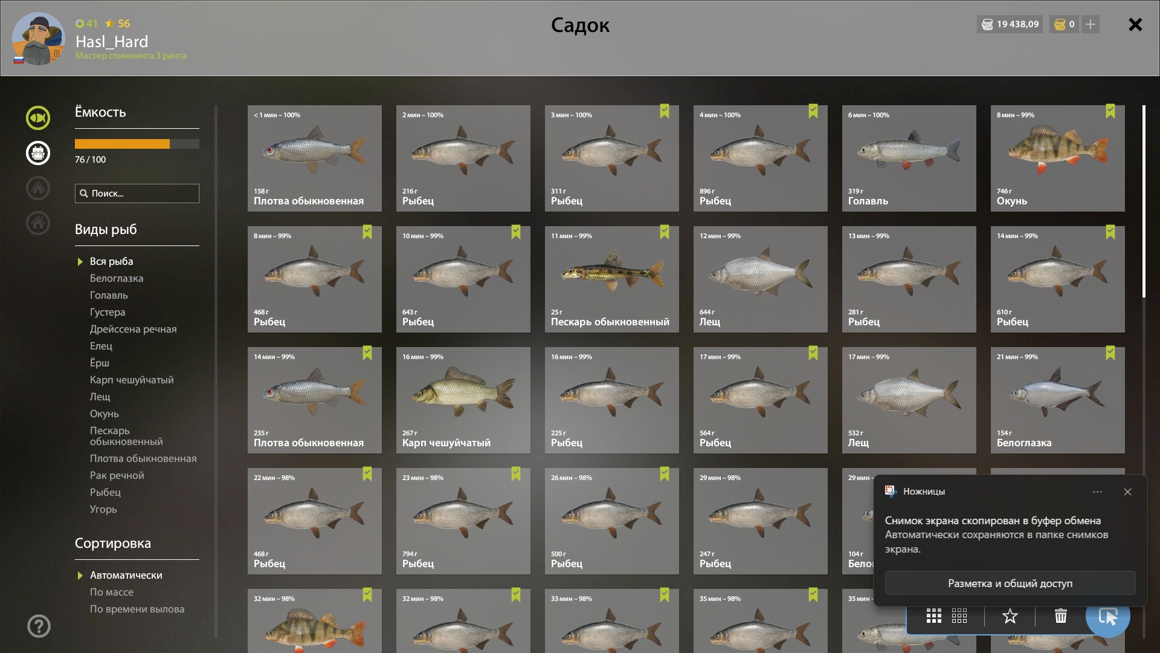Toggle bookmark on 896 г Рыбец card
1160x653 pixels.
pos(813,111)
